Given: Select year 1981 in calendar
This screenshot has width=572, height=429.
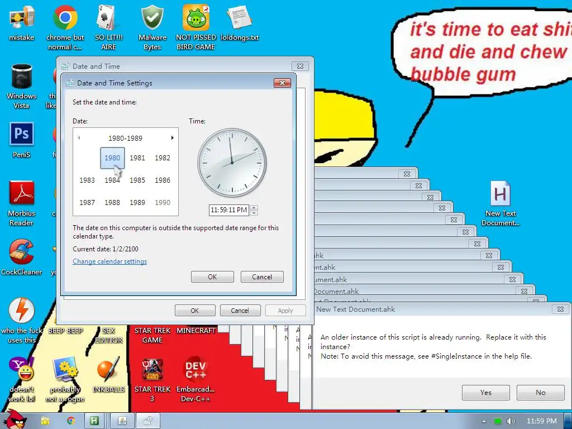Looking at the screenshot, I should (137, 158).
